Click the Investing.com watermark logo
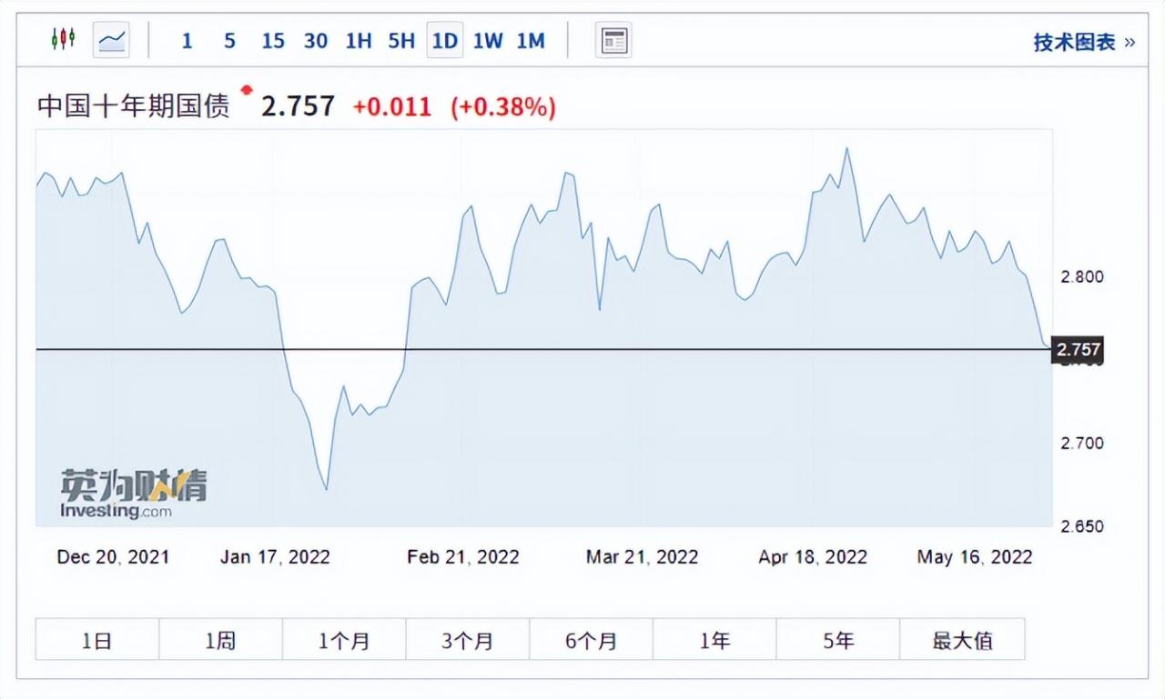The image size is (1165, 699). click(133, 494)
